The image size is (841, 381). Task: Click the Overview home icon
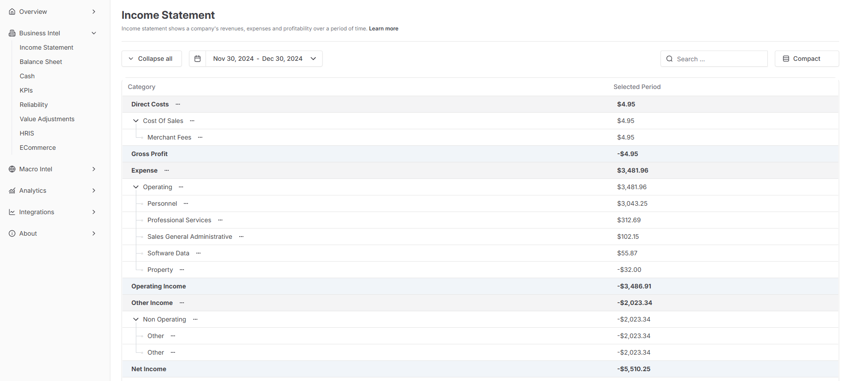[12, 12]
